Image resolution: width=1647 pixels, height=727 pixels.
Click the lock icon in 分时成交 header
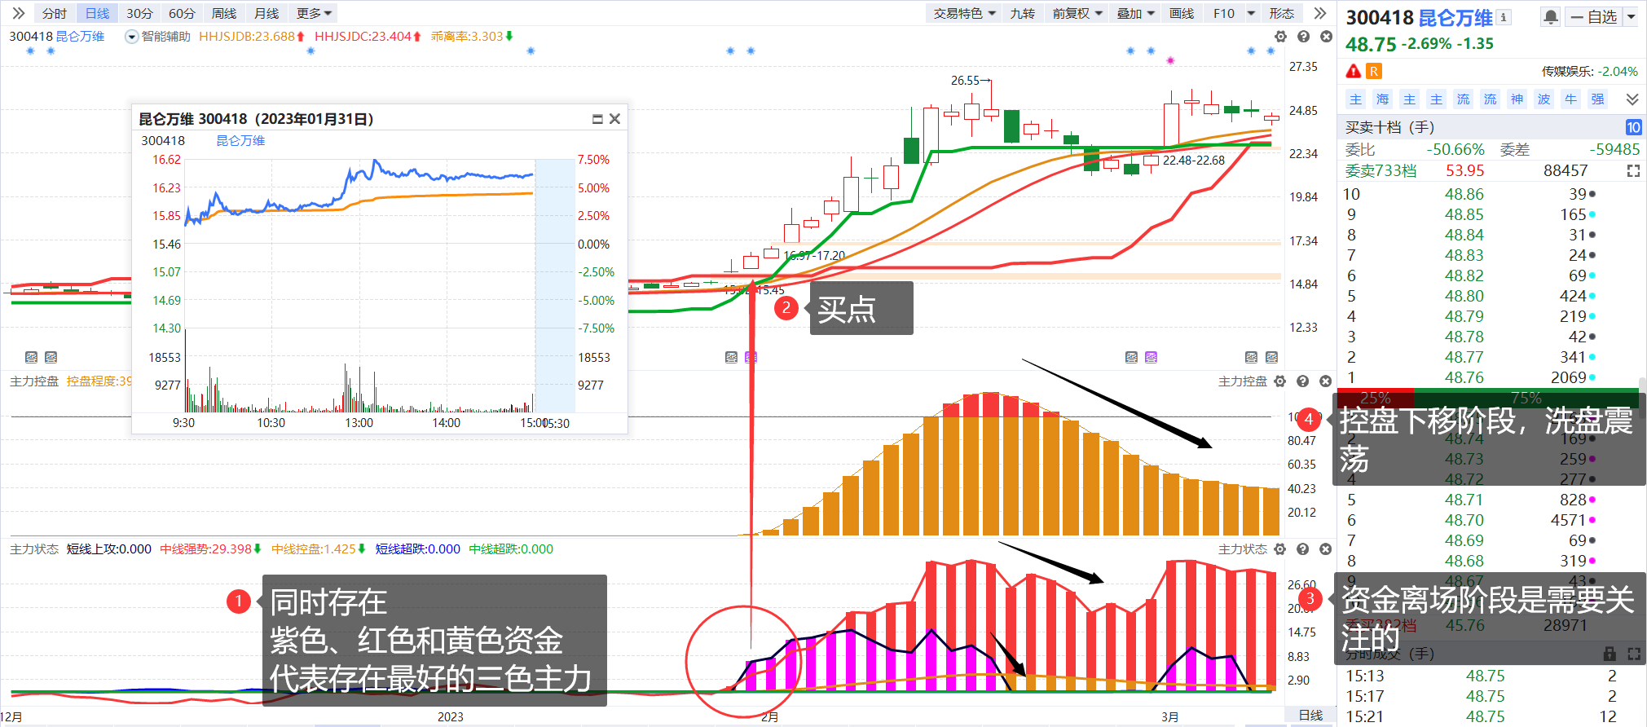pos(1609,654)
